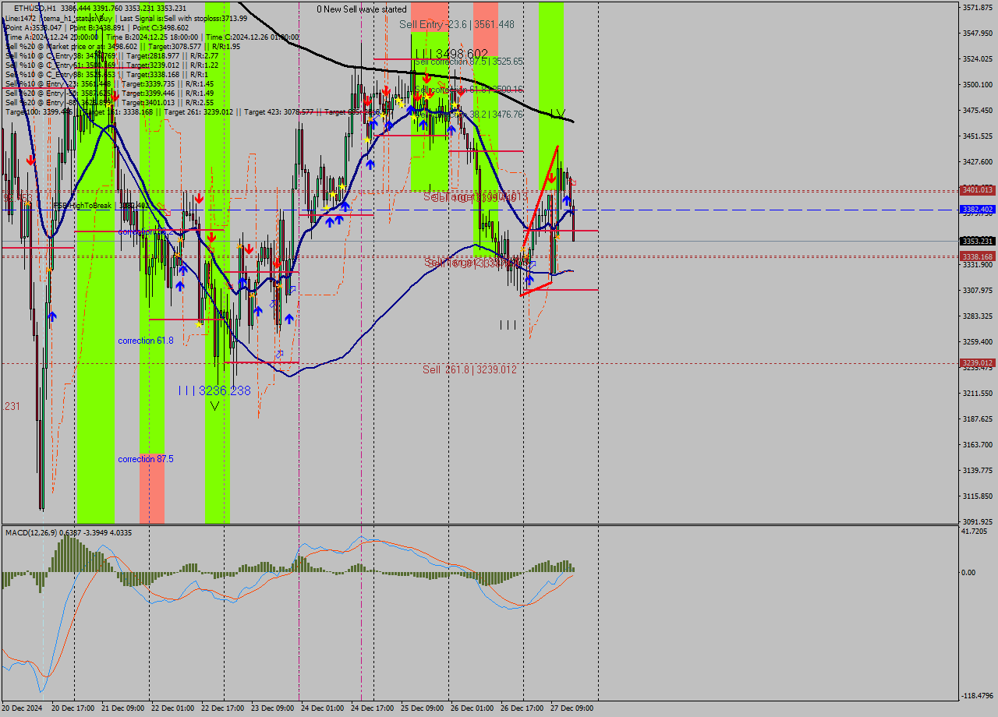Click the ETHUSD,H1 chart title text
998x717 pixels.
coord(34,9)
